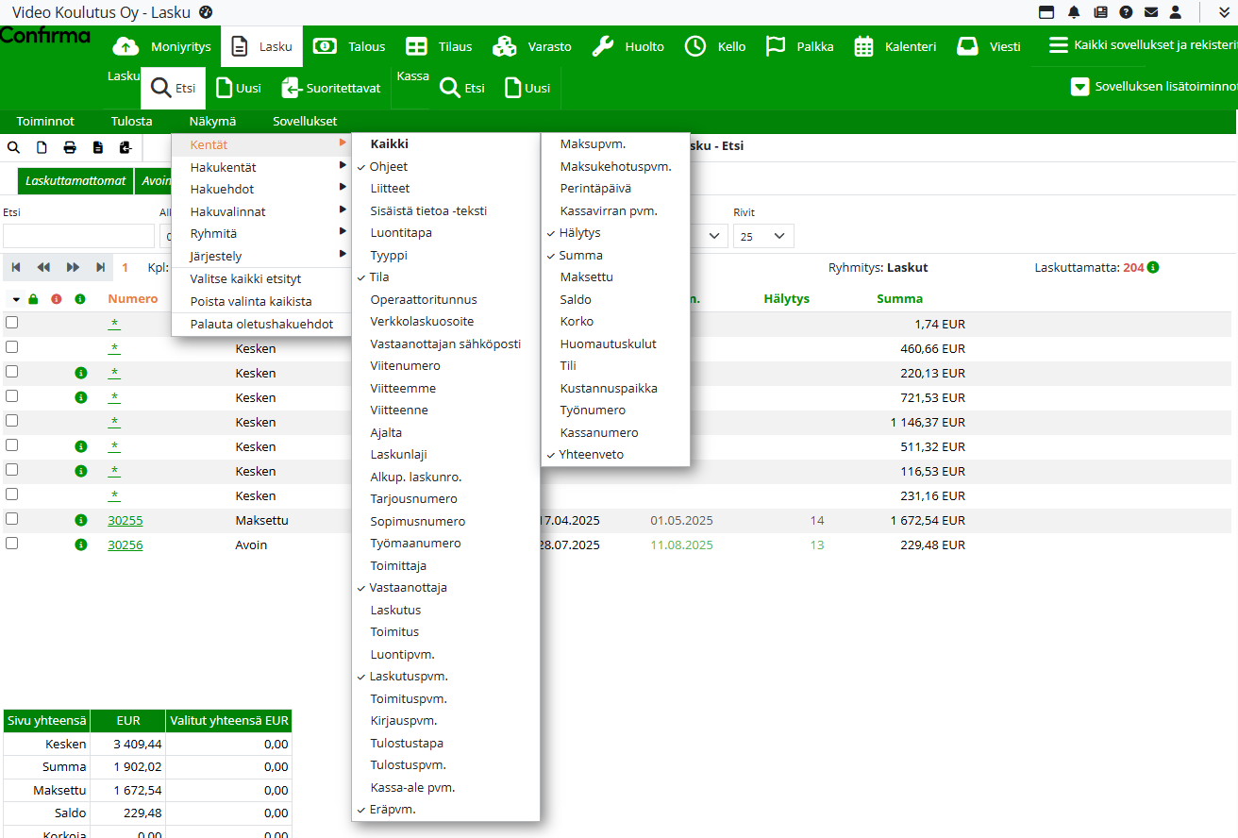Viewport: 1238px width, 838px height.
Task: Select Viitenumero in the field list
Action: (x=405, y=366)
